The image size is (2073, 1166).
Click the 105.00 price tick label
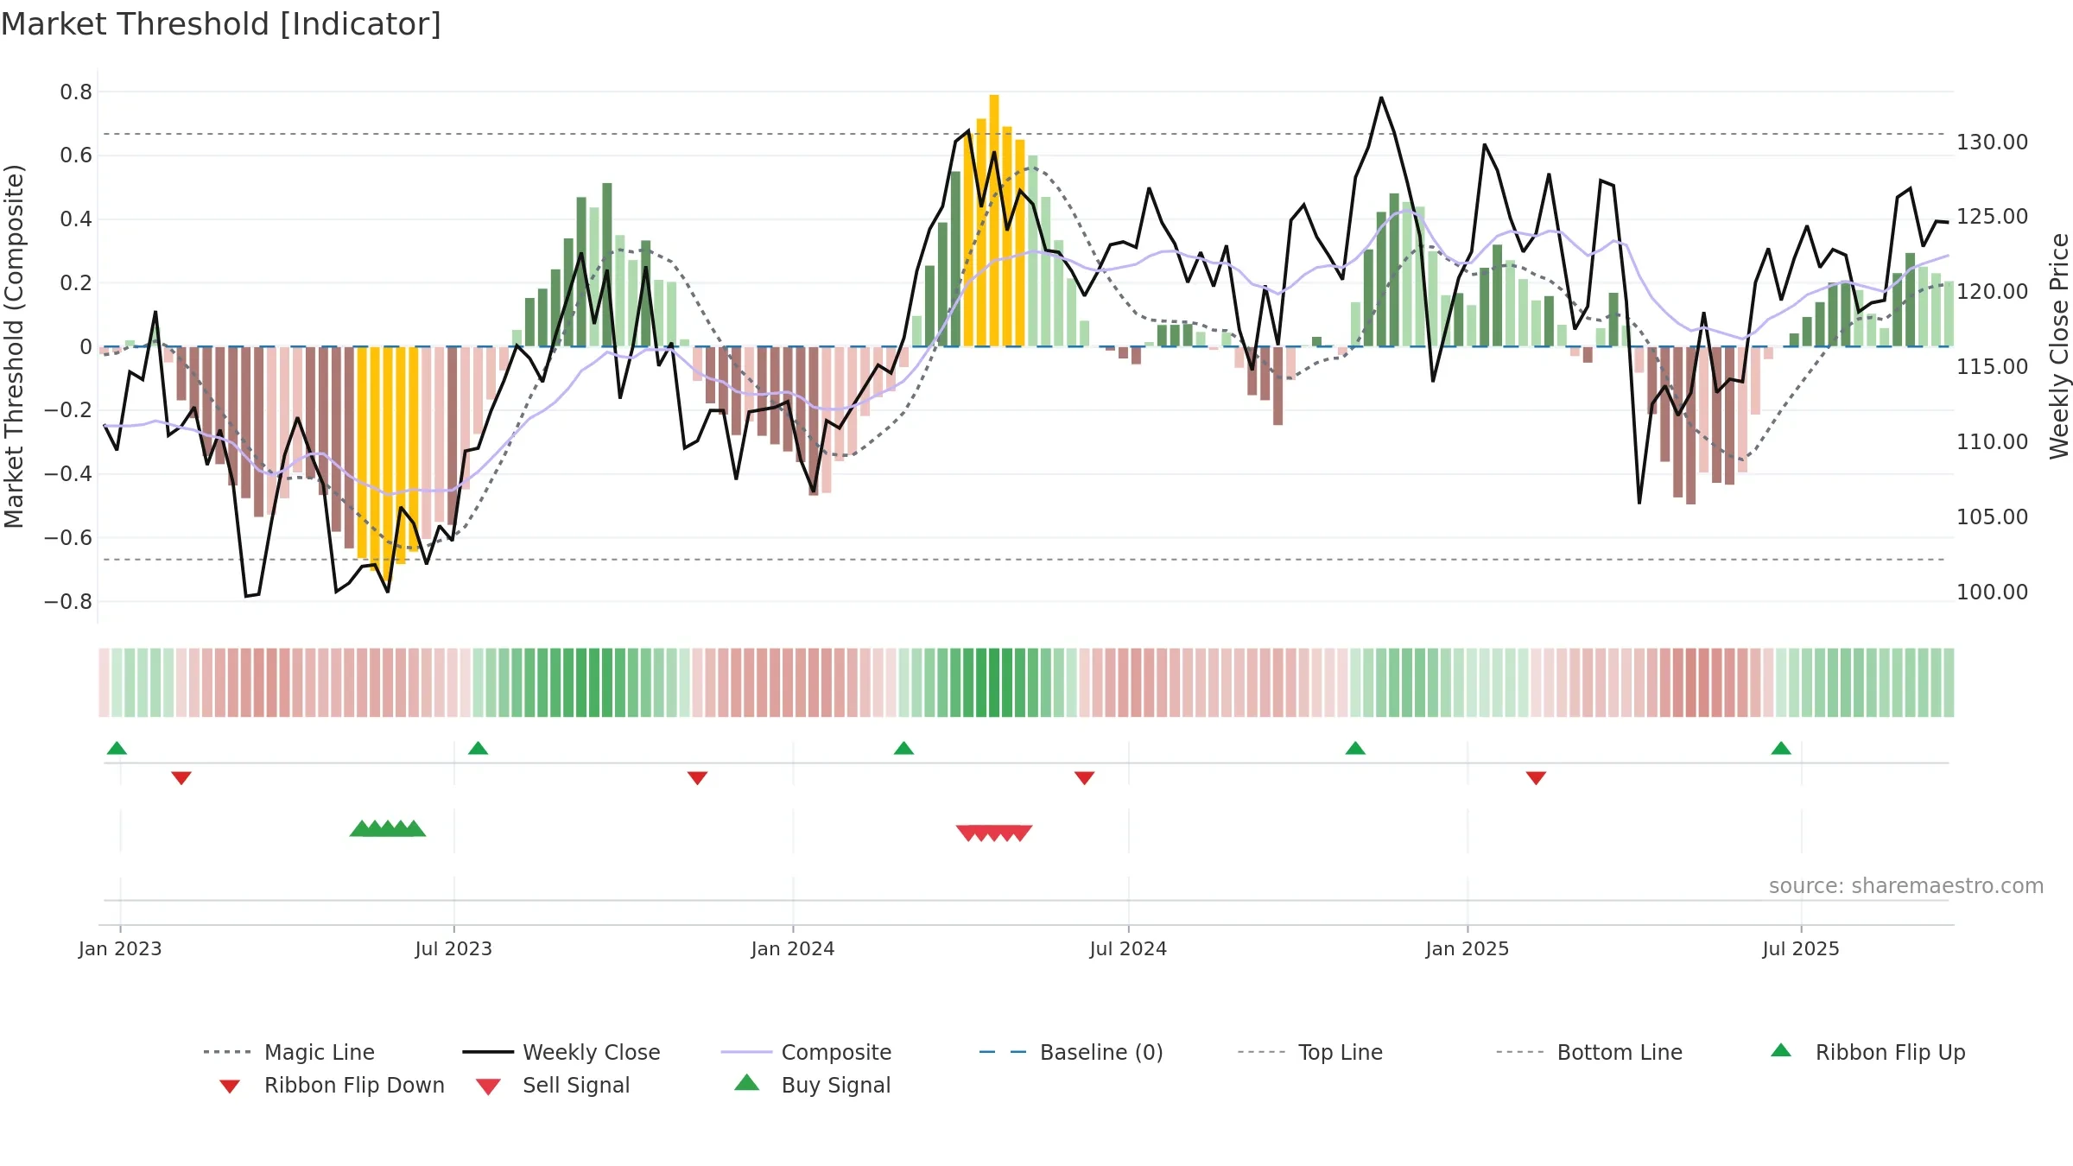coord(1993,516)
